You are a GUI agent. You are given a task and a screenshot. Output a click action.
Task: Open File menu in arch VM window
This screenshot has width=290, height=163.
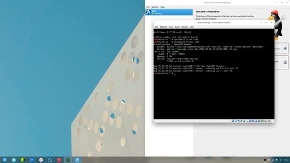156,27
